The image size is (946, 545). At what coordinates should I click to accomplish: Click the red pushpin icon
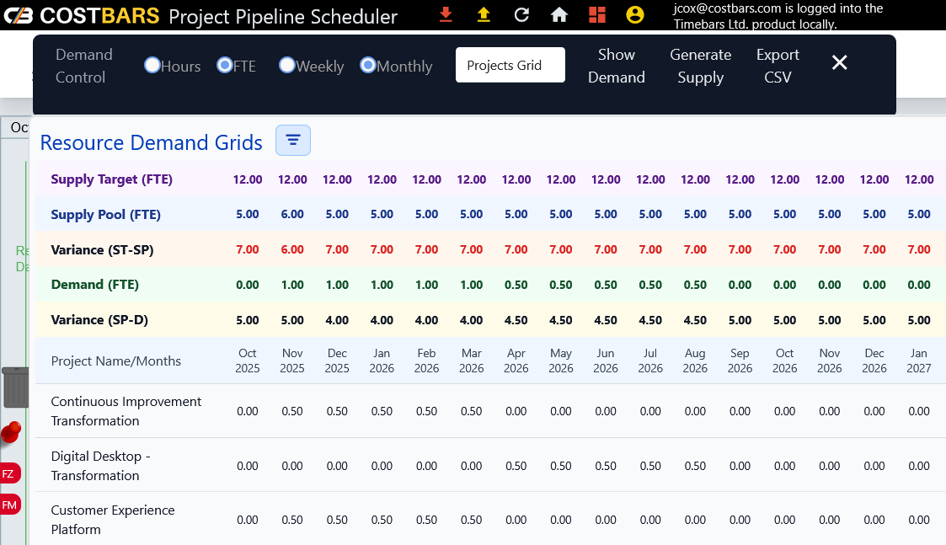[11, 433]
